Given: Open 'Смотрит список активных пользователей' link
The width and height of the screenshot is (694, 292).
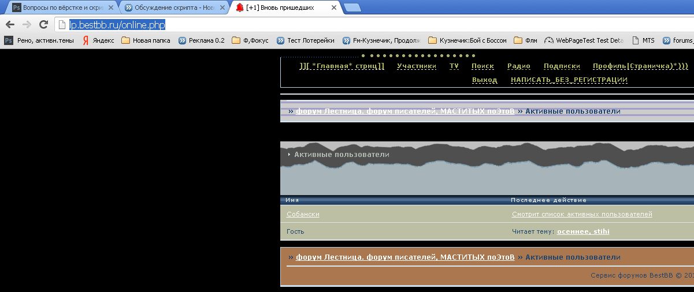Looking at the screenshot, I should click(x=582, y=214).
